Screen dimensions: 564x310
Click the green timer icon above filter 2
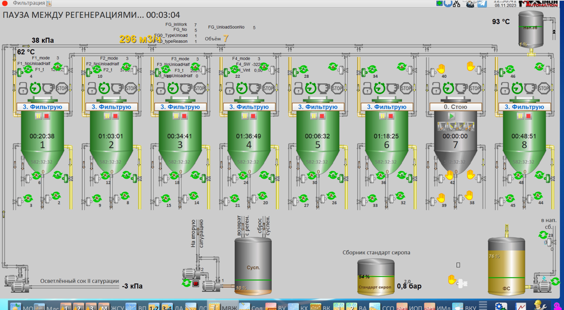coord(104,89)
